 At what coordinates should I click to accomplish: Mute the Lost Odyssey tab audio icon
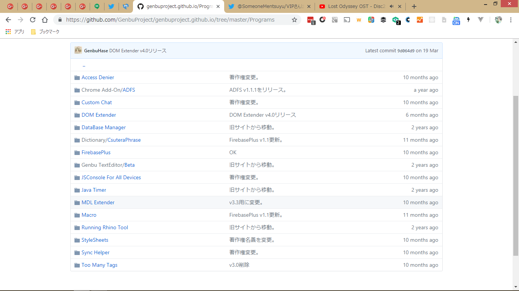click(391, 6)
